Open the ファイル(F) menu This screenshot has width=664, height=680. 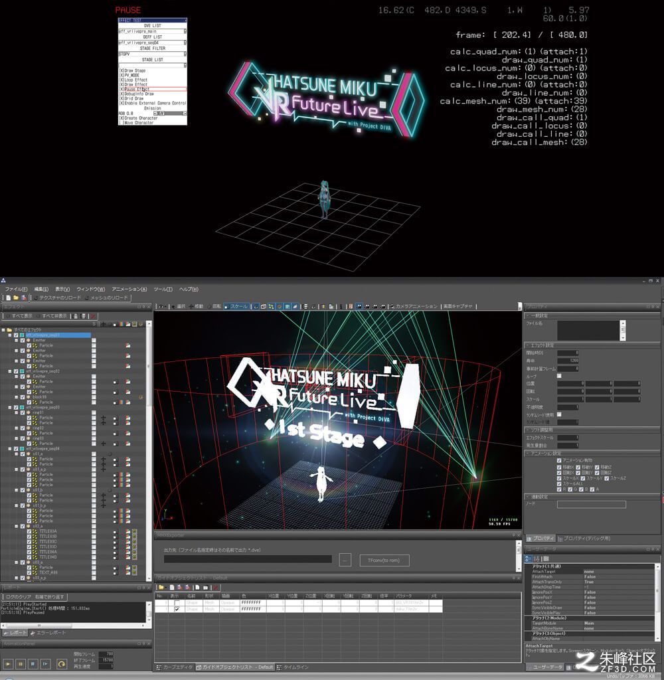(x=16, y=290)
